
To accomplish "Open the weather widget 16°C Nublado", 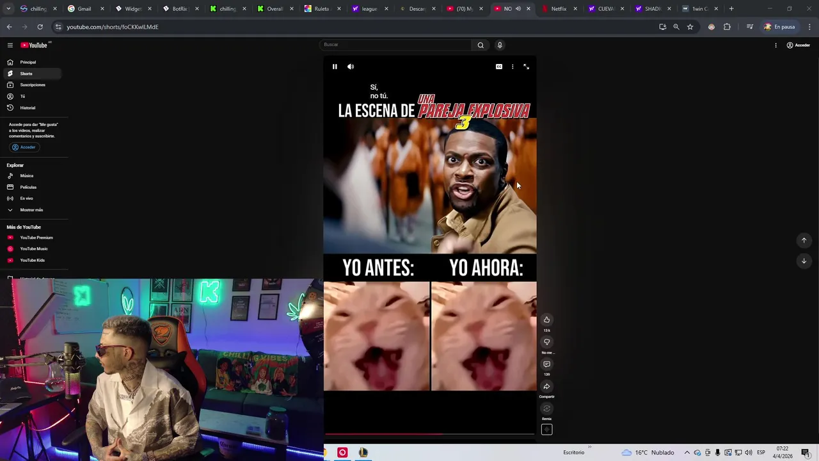I will pos(648,453).
